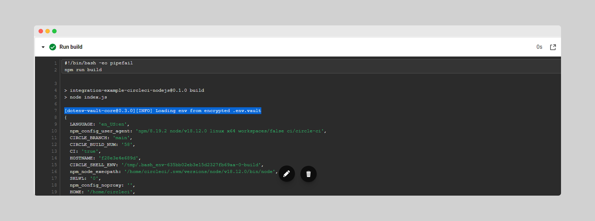Click the '> node index.js' line
The width and height of the screenshot is (595, 221).
pyautogui.click(x=86, y=97)
